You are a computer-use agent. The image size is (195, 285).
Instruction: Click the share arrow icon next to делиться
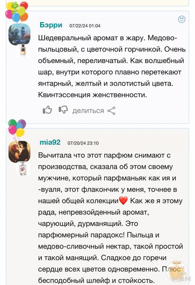point(111,111)
